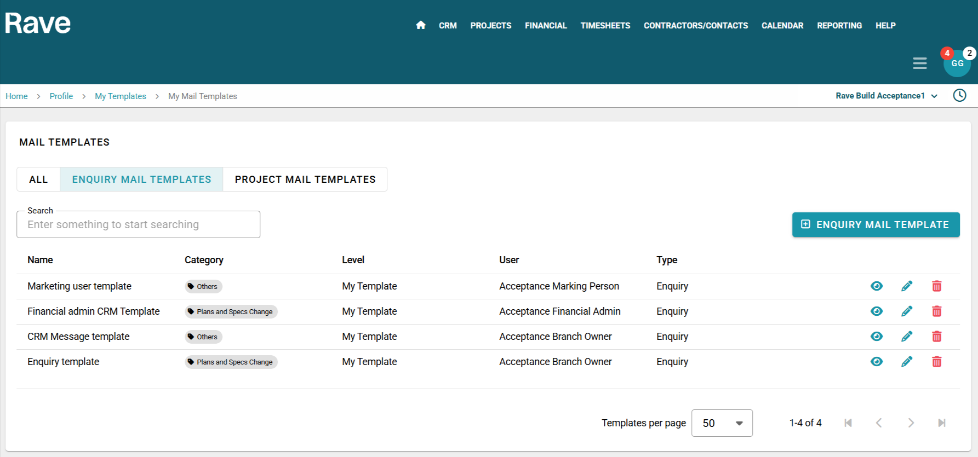Click the Enquiry Mail Template add button
978x457 pixels.
876,225
